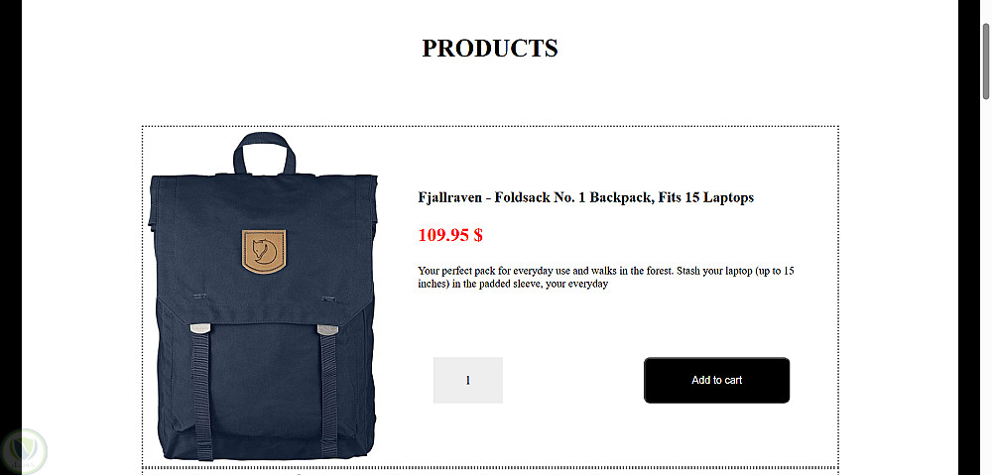This screenshot has height=475, width=992.
Task: Select the Fjallraven Foldsack No. 1 title
Action: [586, 197]
